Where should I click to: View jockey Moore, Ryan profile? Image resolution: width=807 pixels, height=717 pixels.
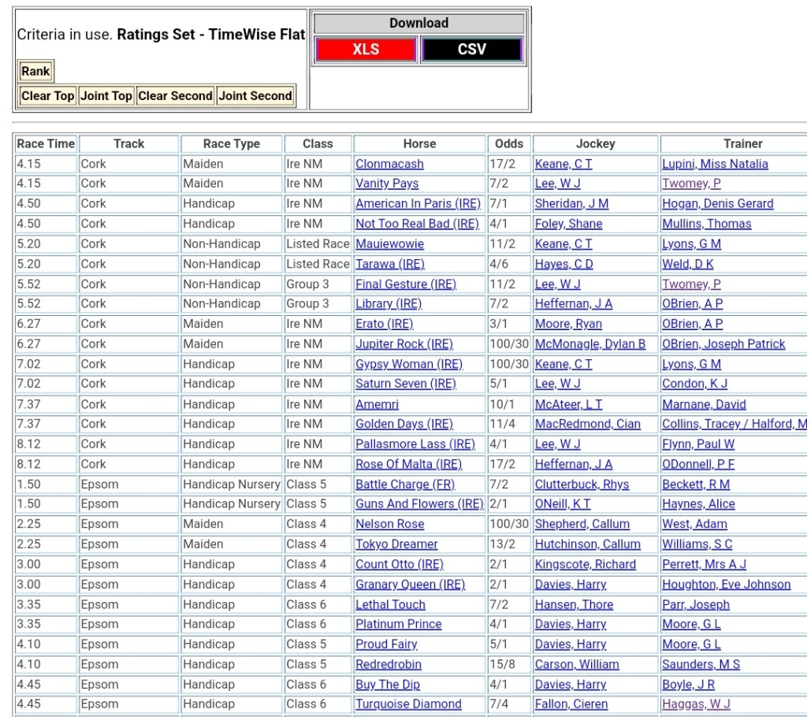[568, 324]
